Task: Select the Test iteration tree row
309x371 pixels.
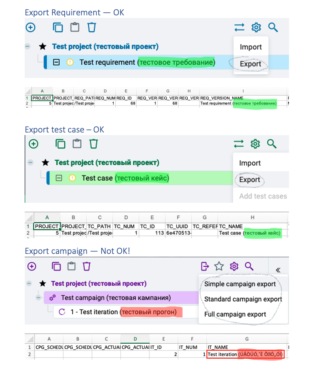Action: tap(125, 312)
